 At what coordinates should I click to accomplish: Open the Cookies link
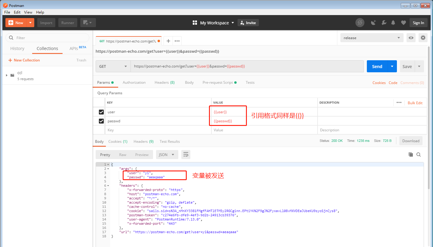point(379,83)
